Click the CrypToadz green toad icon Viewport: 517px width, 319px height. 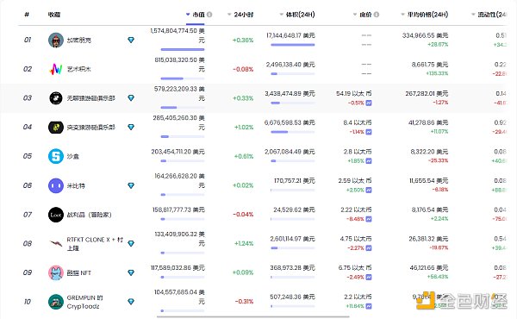tap(56, 302)
